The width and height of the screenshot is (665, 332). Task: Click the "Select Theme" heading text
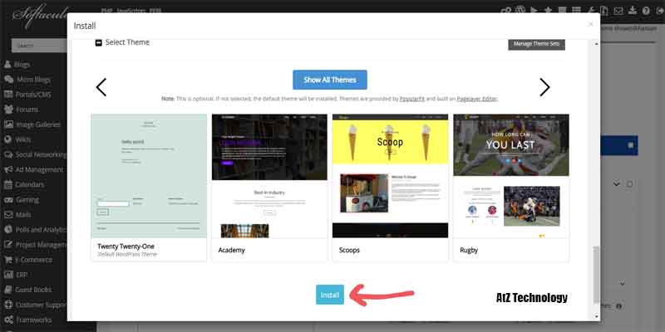tap(127, 42)
